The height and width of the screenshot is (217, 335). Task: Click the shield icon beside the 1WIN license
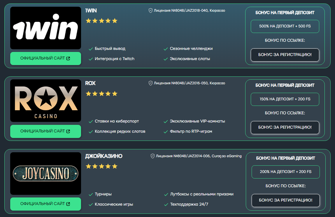click(150, 10)
